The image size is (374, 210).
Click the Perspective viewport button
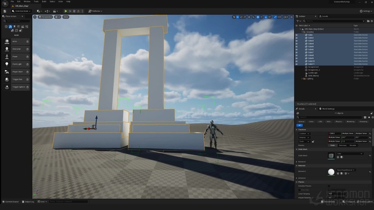[45, 17]
